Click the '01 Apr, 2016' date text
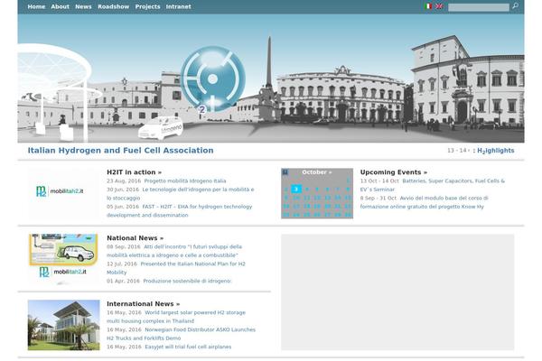The width and height of the screenshot is (542, 361). 123,282
